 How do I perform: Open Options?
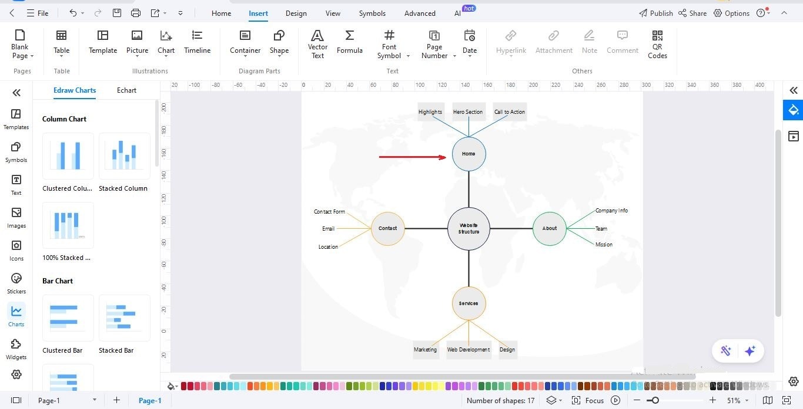coord(731,13)
